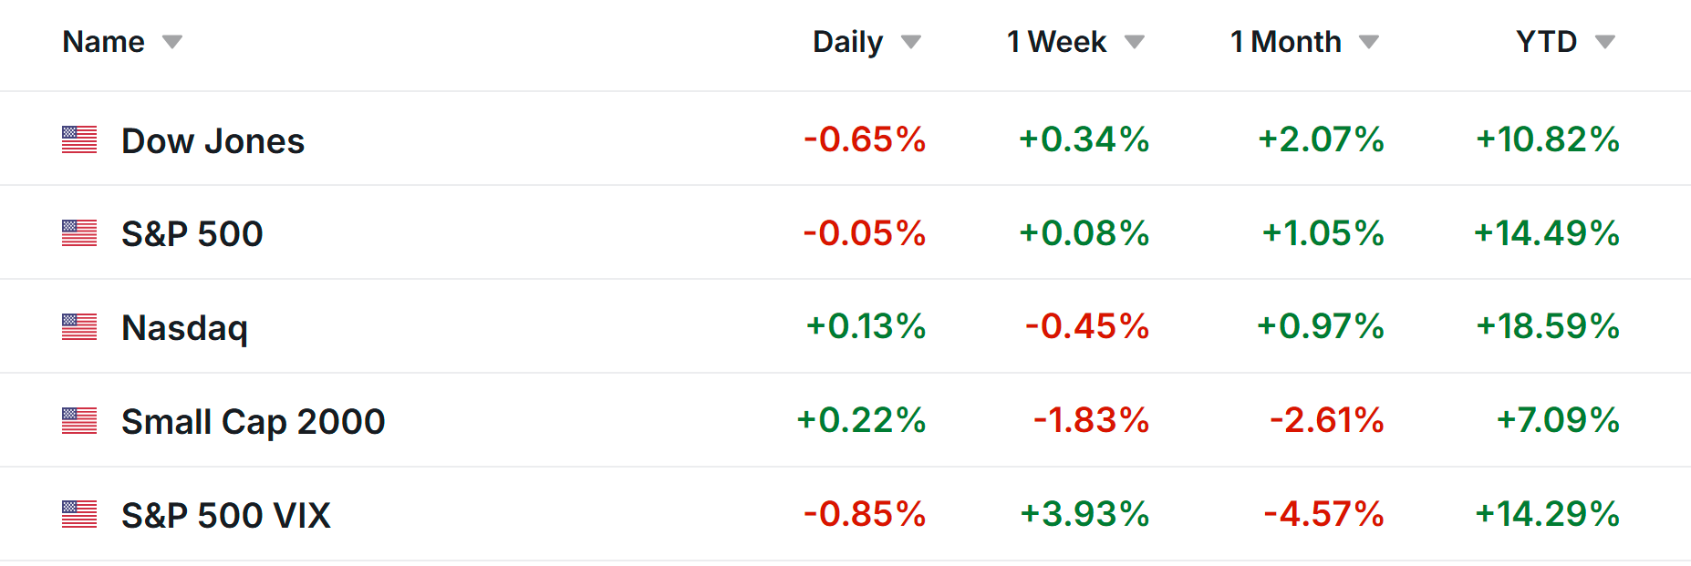Click the Daily column header label
The image size is (1691, 566).
click(x=847, y=42)
